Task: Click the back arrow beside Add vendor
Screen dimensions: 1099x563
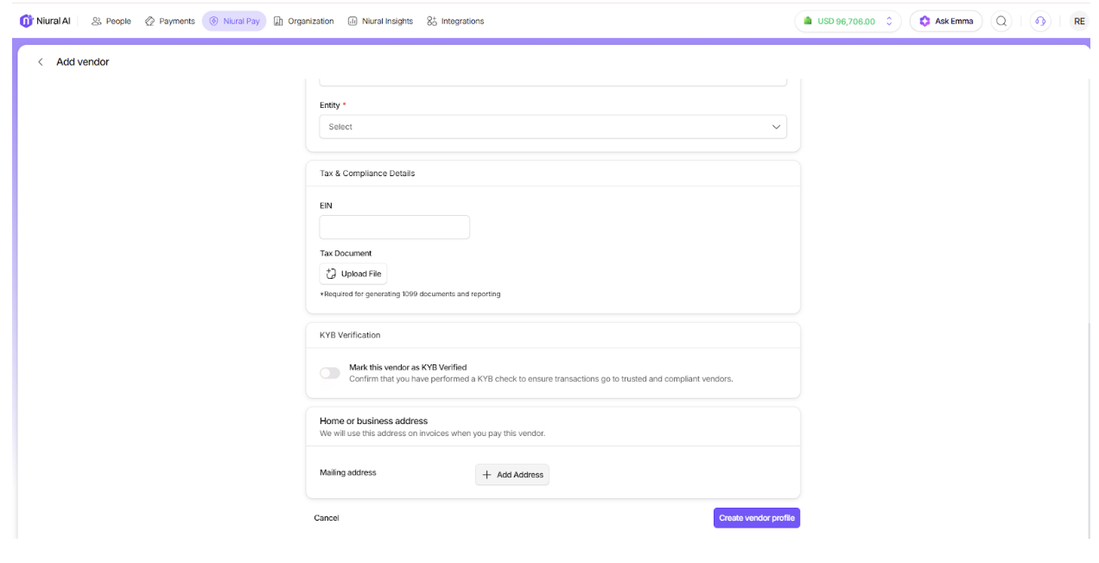Action: pyautogui.click(x=40, y=62)
